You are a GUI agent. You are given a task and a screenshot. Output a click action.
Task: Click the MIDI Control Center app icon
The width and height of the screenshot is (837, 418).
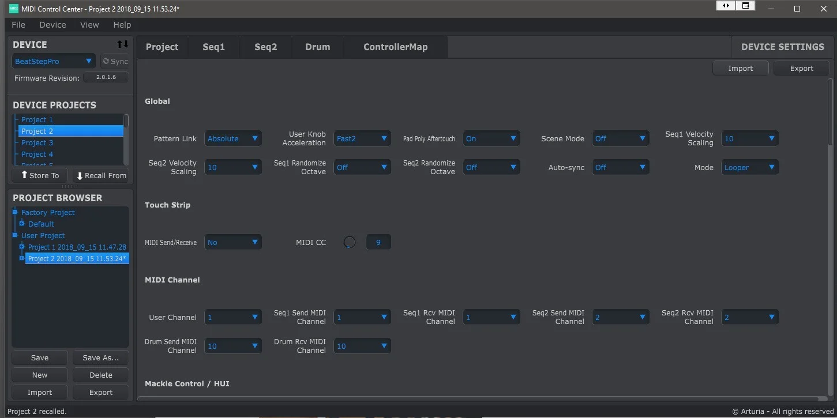click(x=13, y=9)
